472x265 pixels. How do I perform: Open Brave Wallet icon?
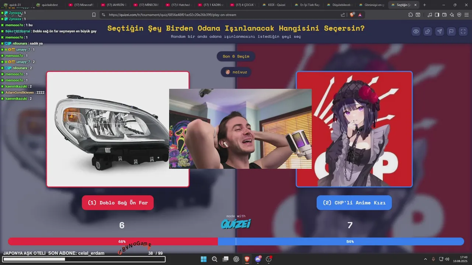coord(444,15)
